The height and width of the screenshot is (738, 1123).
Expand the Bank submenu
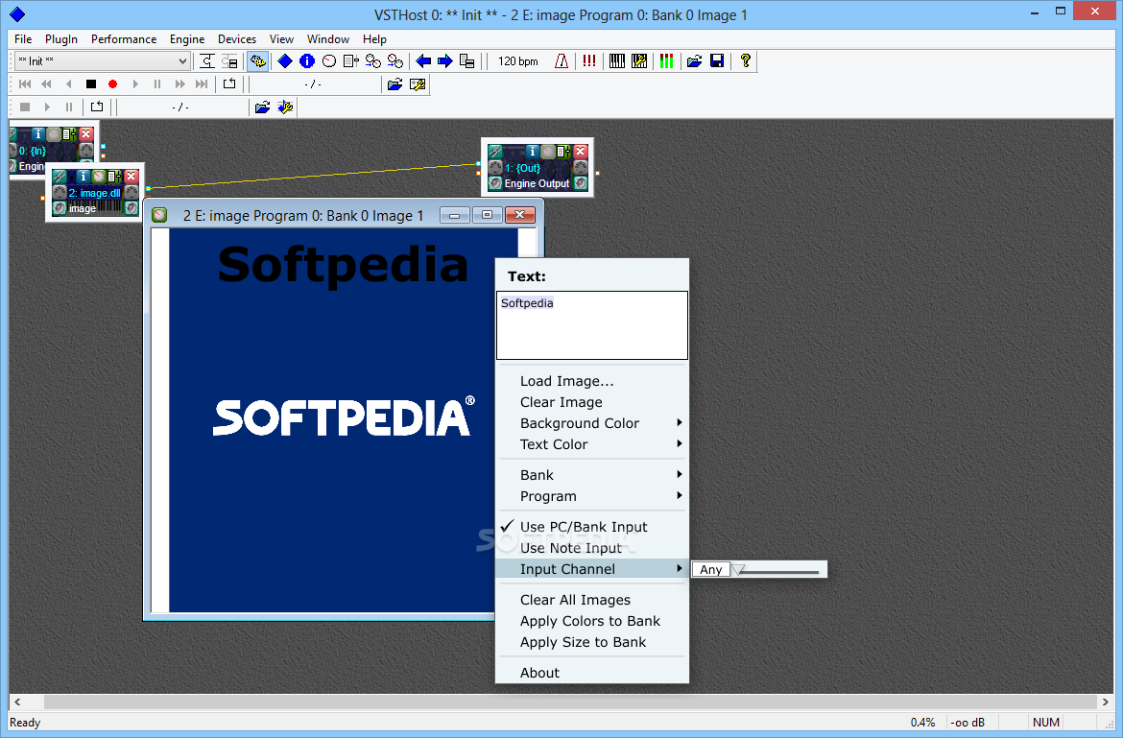click(591, 475)
